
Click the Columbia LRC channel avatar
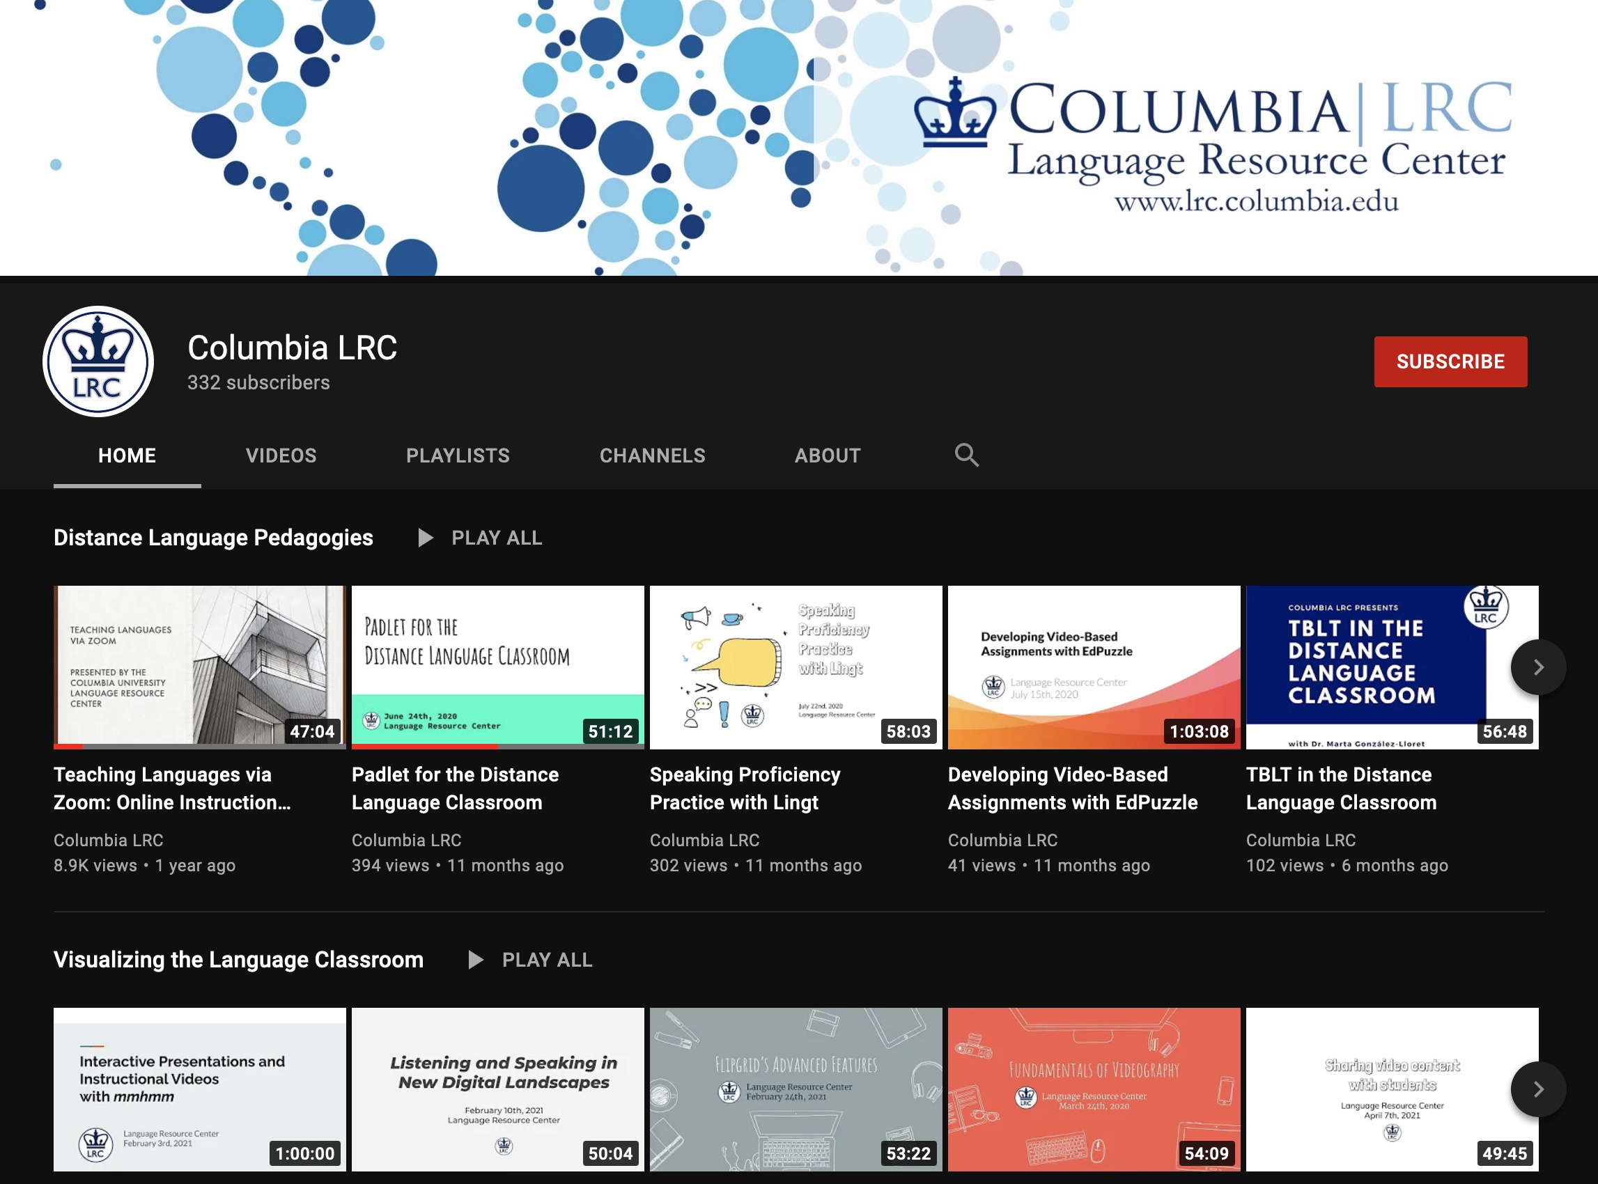coord(98,361)
